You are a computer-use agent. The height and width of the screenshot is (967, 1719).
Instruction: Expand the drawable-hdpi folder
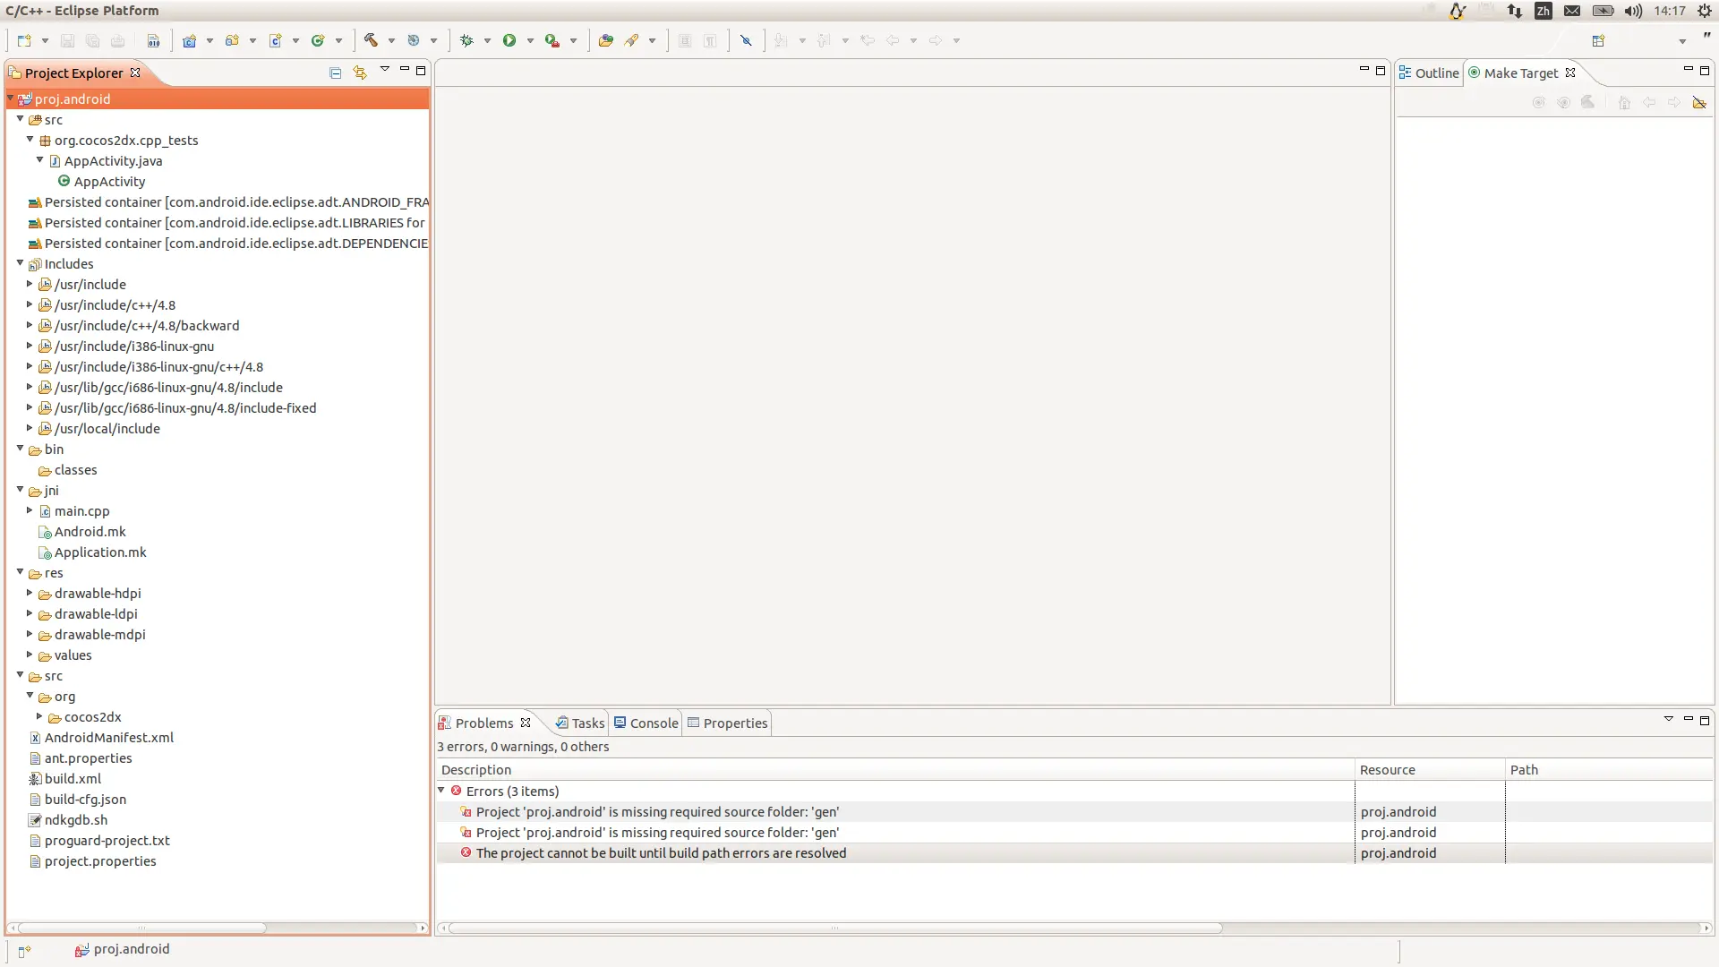(x=30, y=593)
